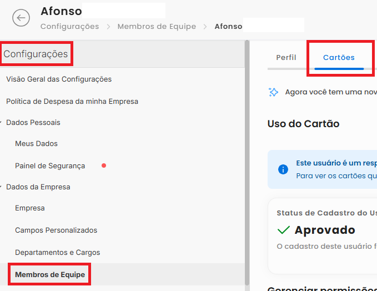
Task: Click the green Aprovado checkmark icon
Action: (284, 230)
